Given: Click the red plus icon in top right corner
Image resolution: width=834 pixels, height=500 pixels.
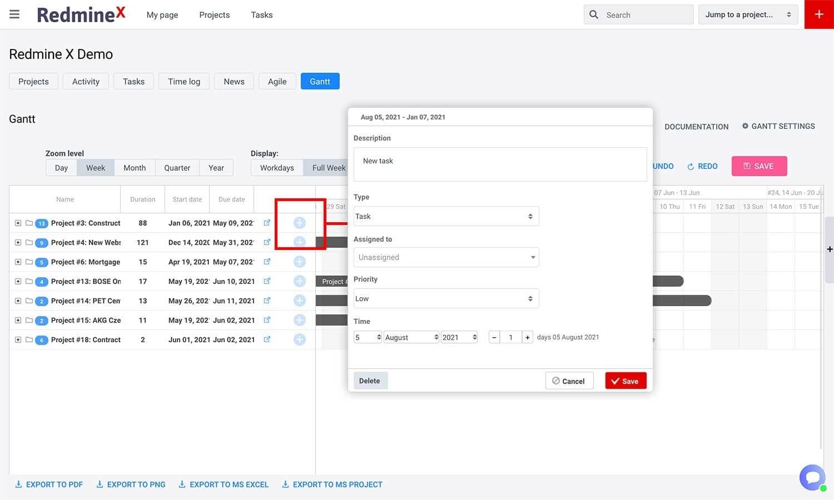Looking at the screenshot, I should coord(818,14).
